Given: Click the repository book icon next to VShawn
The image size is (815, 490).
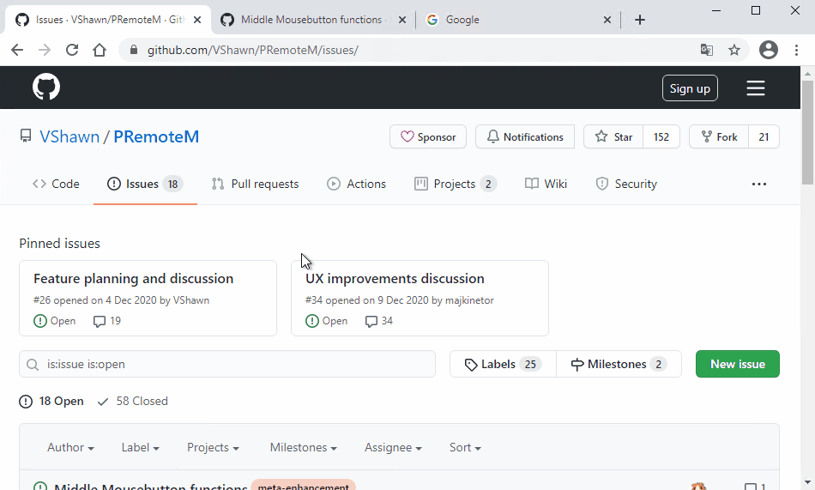Looking at the screenshot, I should coord(26,136).
